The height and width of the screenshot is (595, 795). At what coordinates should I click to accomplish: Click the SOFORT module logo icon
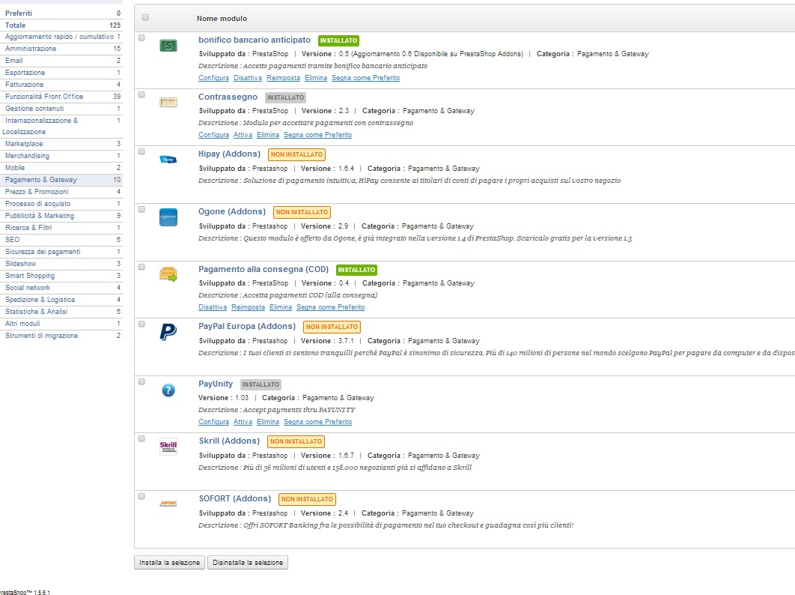click(x=168, y=504)
